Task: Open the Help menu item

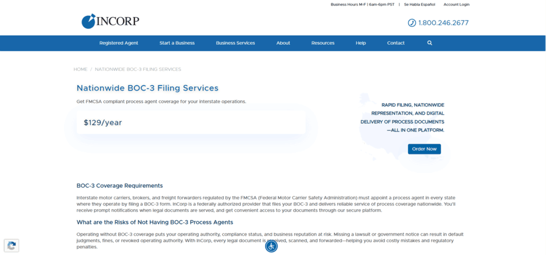Action: coord(361,43)
